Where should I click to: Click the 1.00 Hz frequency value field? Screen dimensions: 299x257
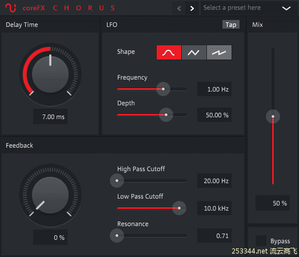pos(214,89)
